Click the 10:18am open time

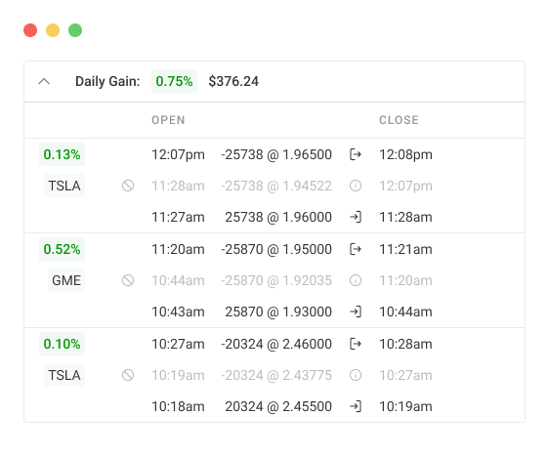coord(178,406)
